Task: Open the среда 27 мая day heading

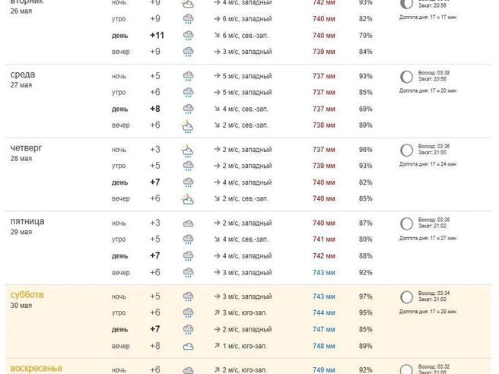Action: (23, 79)
